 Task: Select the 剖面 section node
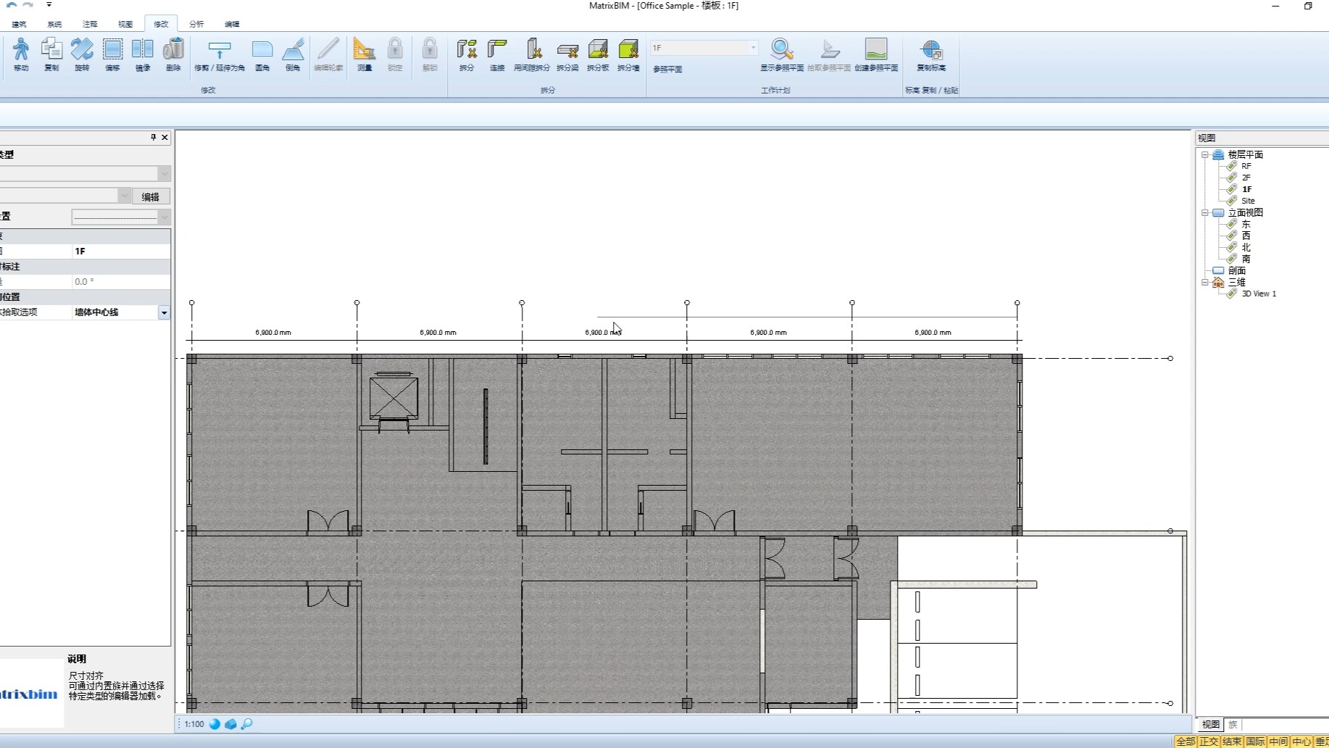[x=1237, y=270]
